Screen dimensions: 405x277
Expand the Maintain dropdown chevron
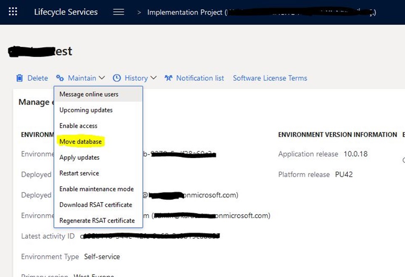[x=102, y=78]
